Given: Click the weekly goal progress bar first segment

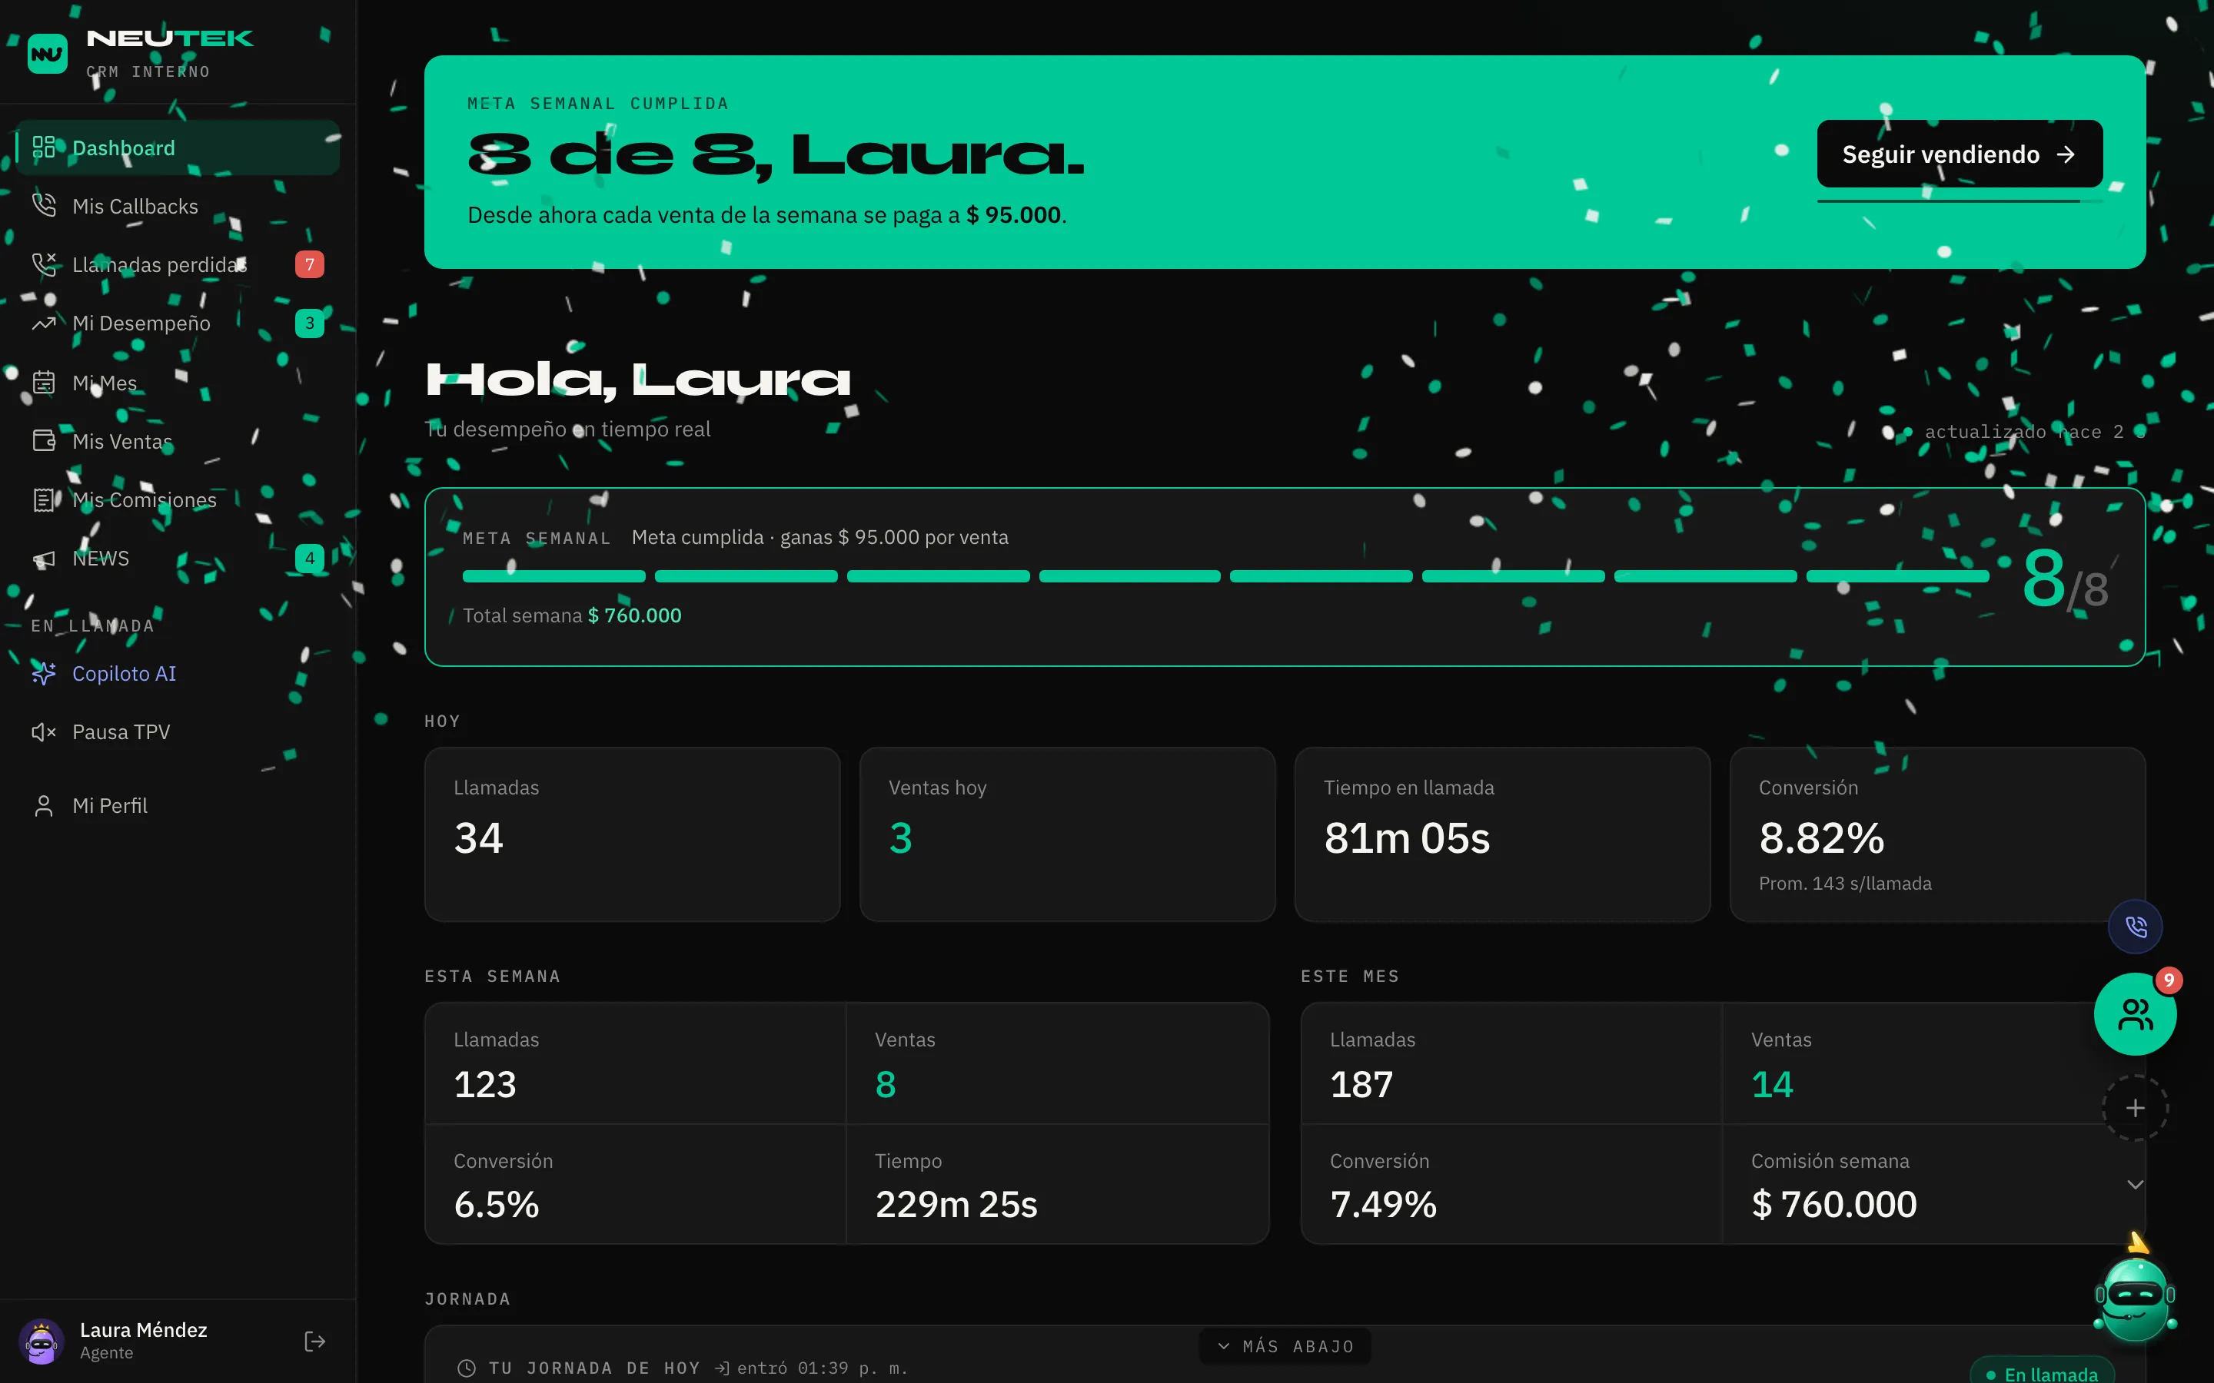Looking at the screenshot, I should 553,576.
